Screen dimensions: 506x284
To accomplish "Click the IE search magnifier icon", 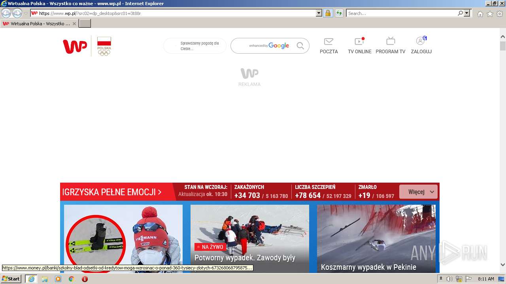I will 460,13.
